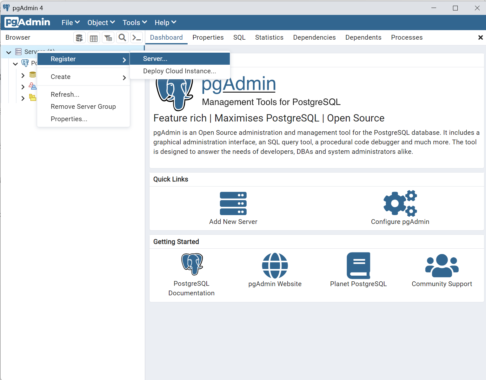Viewport: 486px width, 380px height.
Task: Open the Help menu
Action: click(165, 23)
